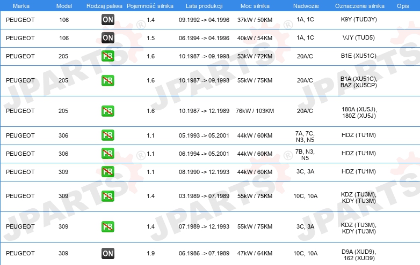Click the ON diesel icon for 309 1.9
This screenshot has width=420, height=265.
(108, 253)
